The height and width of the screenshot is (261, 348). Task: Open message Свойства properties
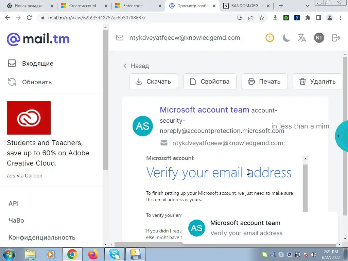pos(210,82)
